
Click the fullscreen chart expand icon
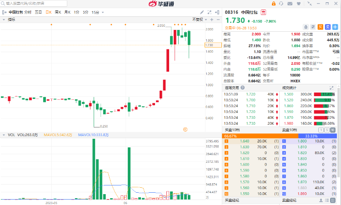210,12
